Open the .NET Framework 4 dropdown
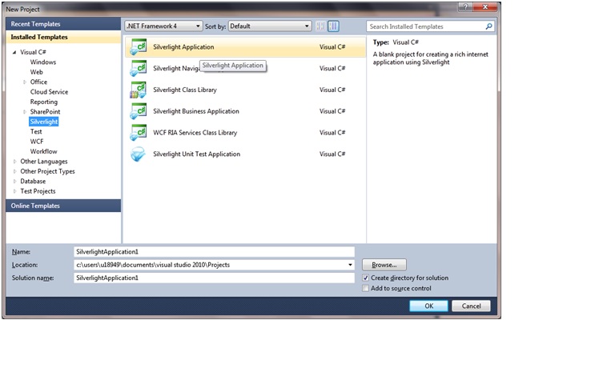The width and height of the screenshot is (615, 384). 163,26
